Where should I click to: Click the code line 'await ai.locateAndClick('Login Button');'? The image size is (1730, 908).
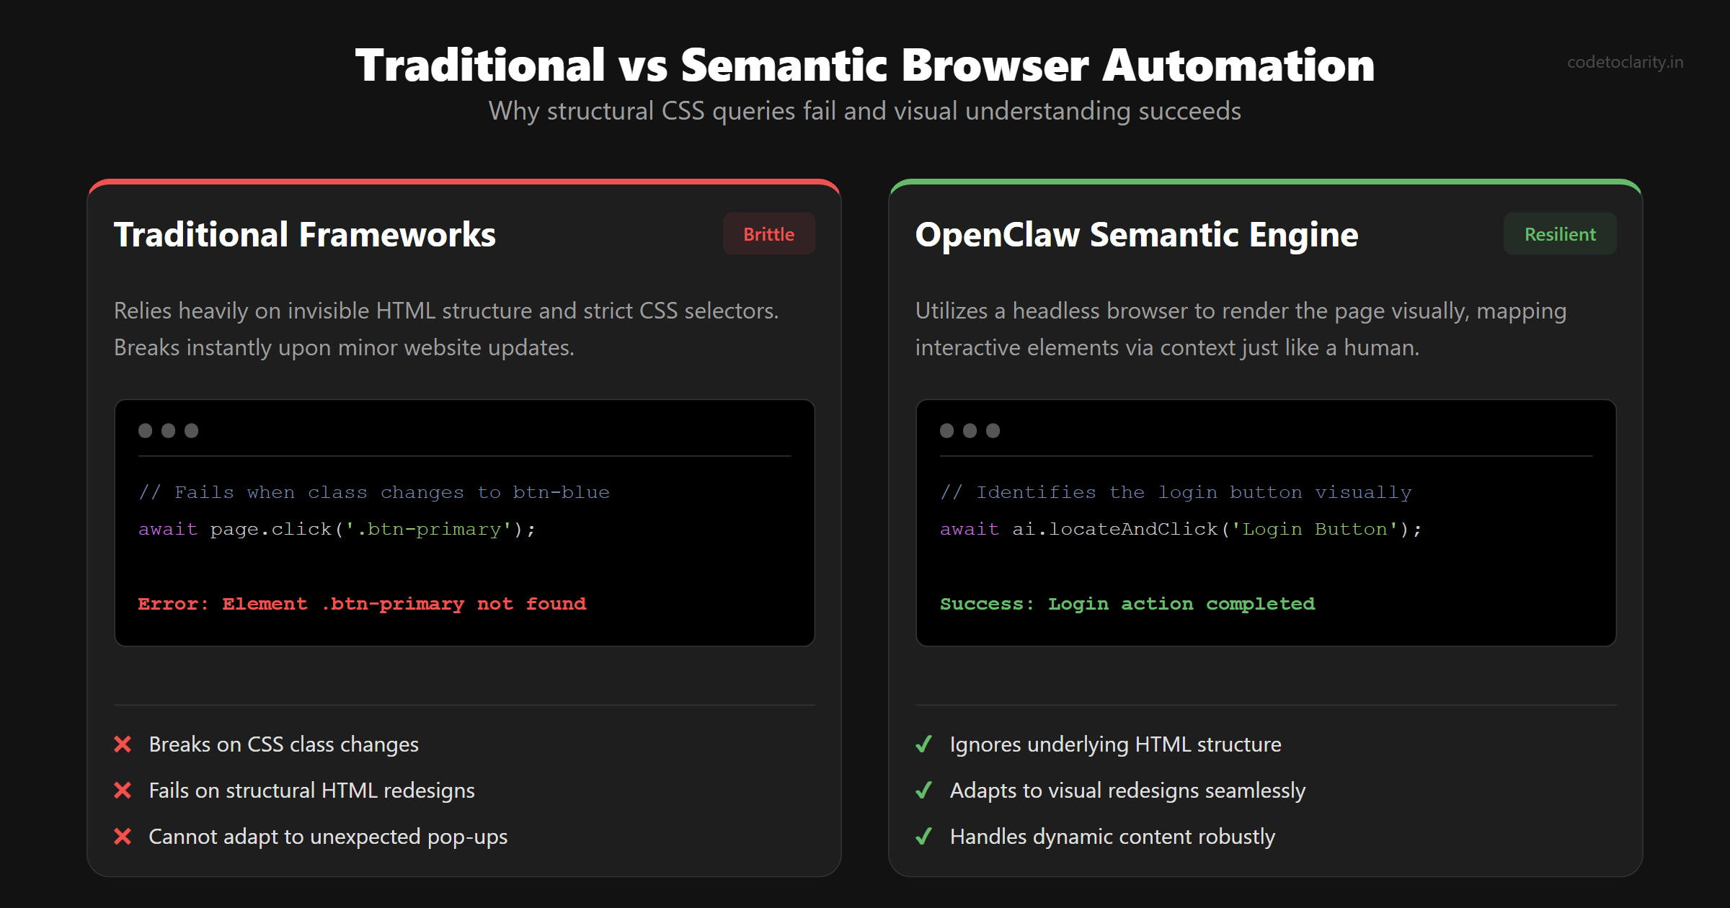click(x=1181, y=529)
